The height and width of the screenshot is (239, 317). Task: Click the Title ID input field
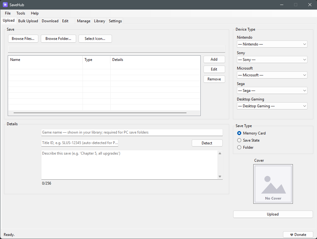tap(80, 143)
